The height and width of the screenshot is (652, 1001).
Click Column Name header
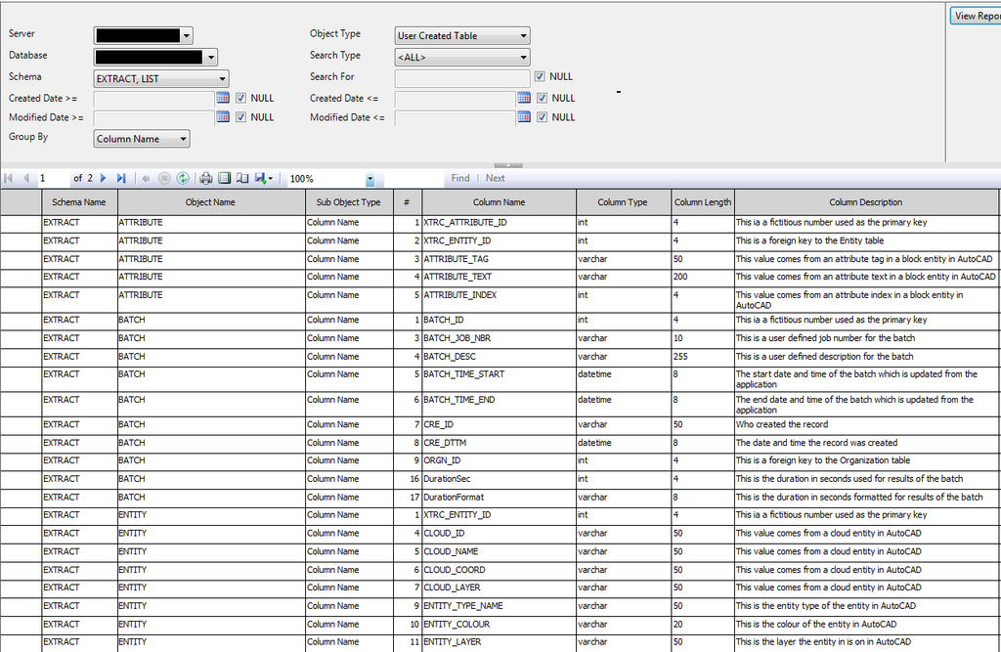500,201
